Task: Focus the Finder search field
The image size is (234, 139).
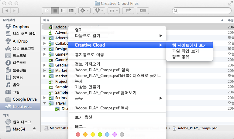Action: 202,11
